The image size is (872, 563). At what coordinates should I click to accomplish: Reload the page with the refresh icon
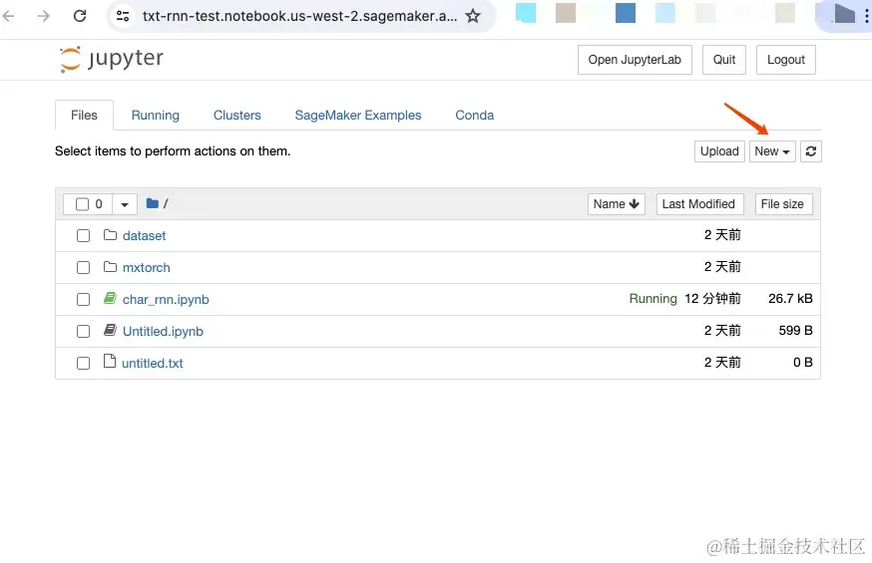pos(80,16)
